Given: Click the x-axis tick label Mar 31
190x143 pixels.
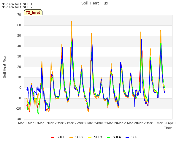Looking at the screenshot, I should (x=162, y=123).
